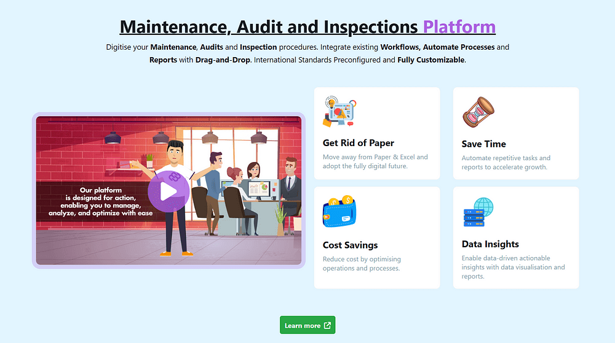Select the Data Insights card title
The height and width of the screenshot is (343, 615).
click(490, 244)
